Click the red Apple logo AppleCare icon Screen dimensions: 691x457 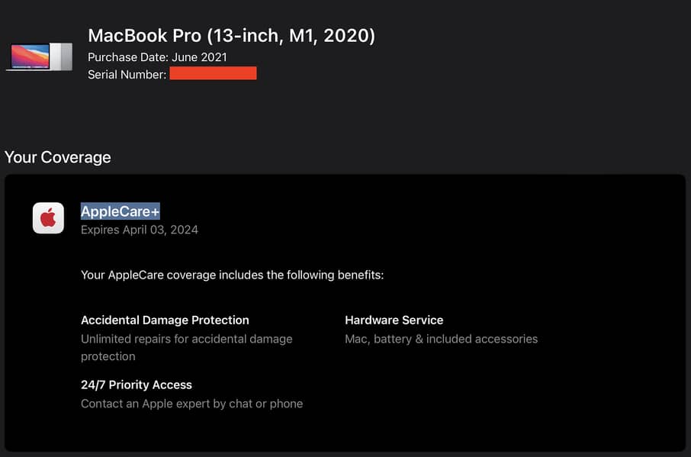coord(48,218)
